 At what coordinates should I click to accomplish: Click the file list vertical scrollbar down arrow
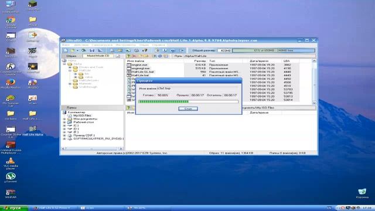(315, 103)
